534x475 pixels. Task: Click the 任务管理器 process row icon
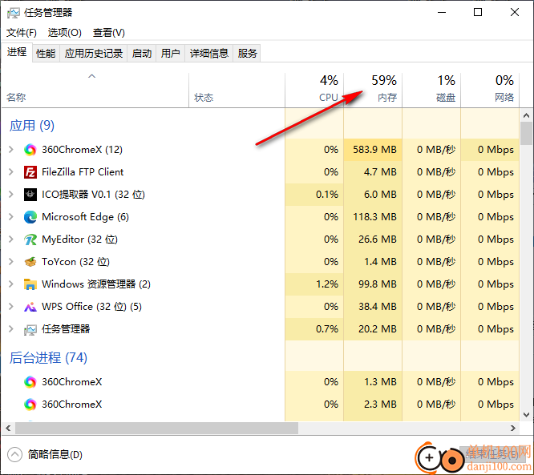pos(30,329)
